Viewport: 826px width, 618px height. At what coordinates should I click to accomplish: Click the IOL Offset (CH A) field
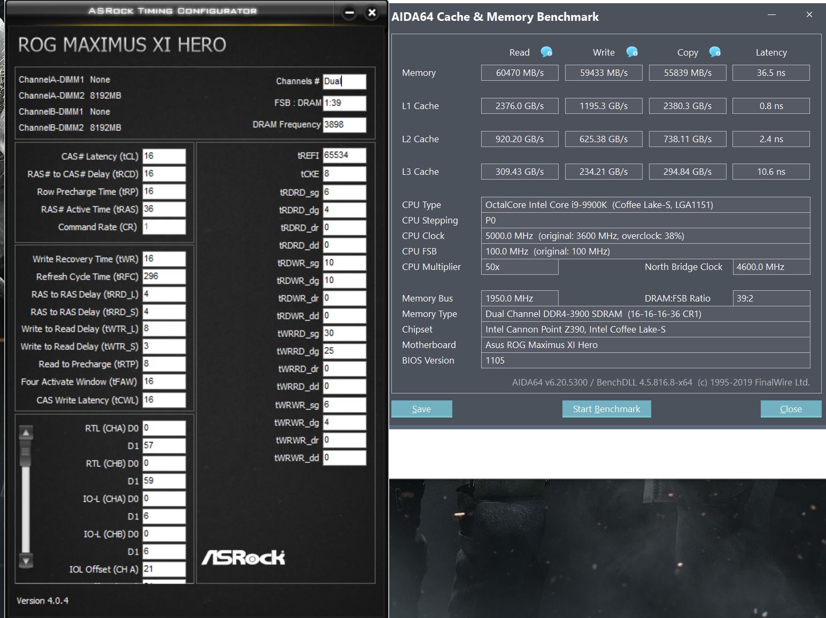[x=164, y=569]
